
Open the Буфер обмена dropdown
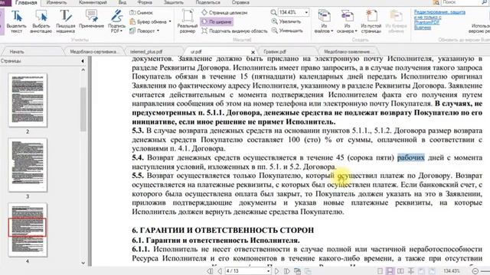(150, 22)
